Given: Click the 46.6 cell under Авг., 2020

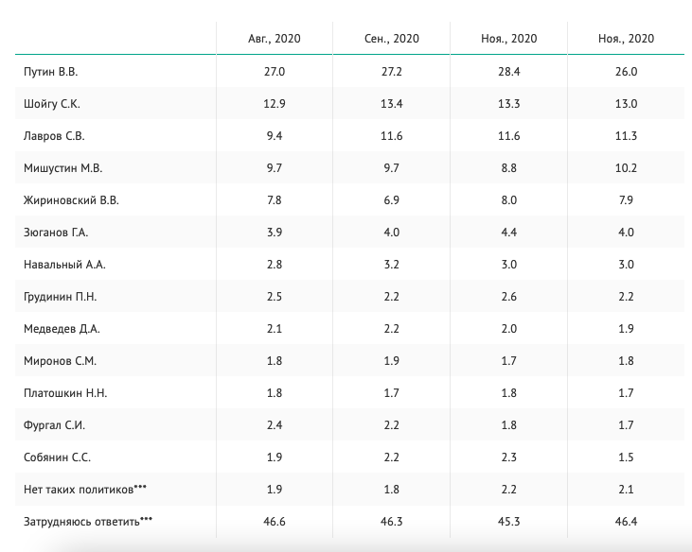Looking at the screenshot, I should coord(275,522).
